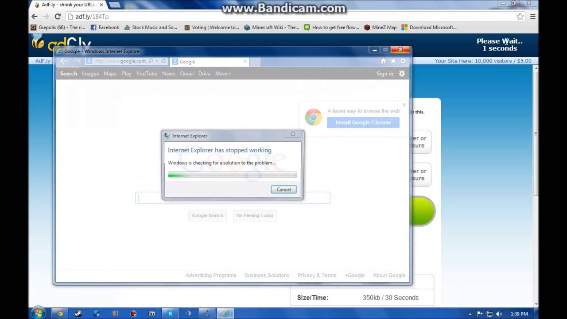Click the Your Site Here advertising link
This screenshot has height=319, width=567.
[x=483, y=61]
